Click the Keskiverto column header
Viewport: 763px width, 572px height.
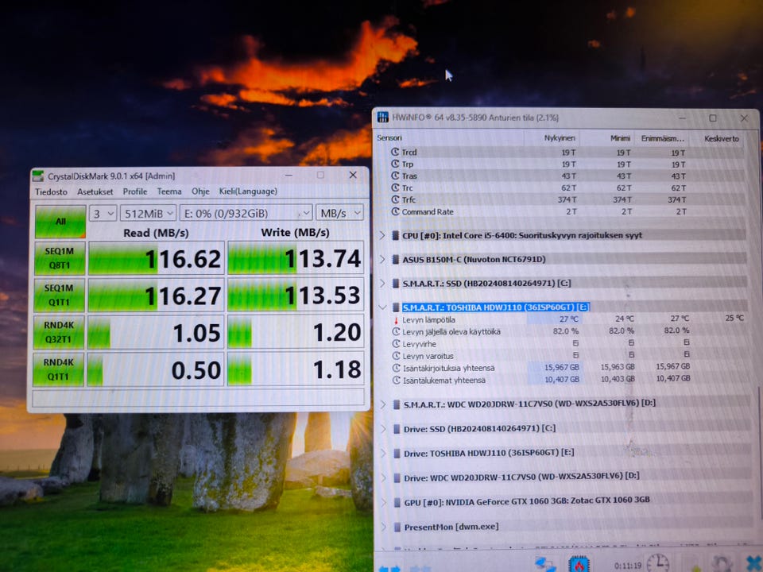[x=722, y=138]
